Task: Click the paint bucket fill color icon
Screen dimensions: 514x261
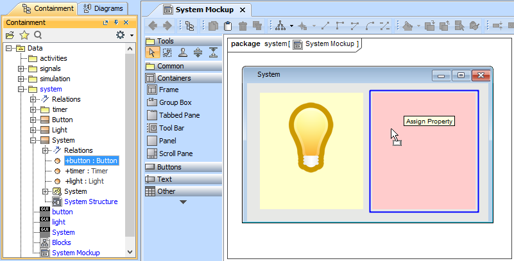Action: tap(407, 26)
